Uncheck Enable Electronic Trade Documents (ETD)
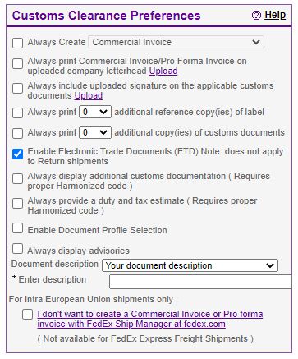 pyautogui.click(x=17, y=154)
